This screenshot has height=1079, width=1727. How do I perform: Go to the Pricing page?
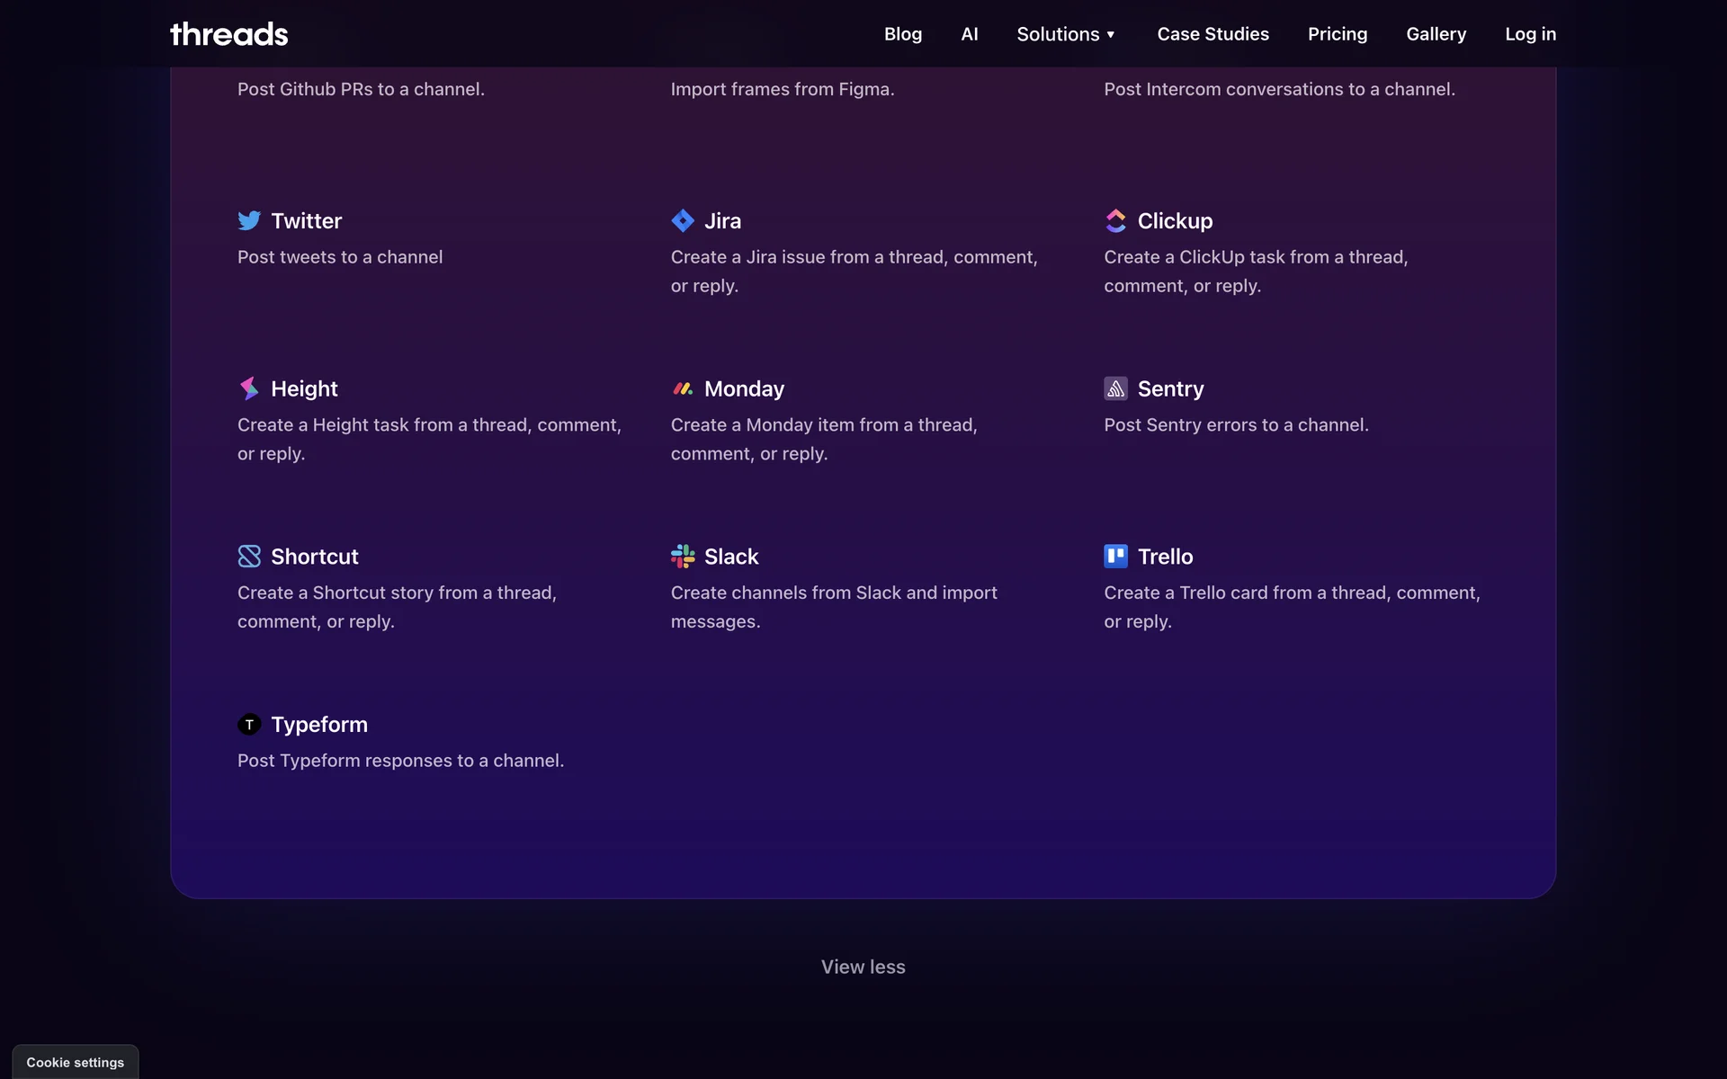coord(1337,34)
